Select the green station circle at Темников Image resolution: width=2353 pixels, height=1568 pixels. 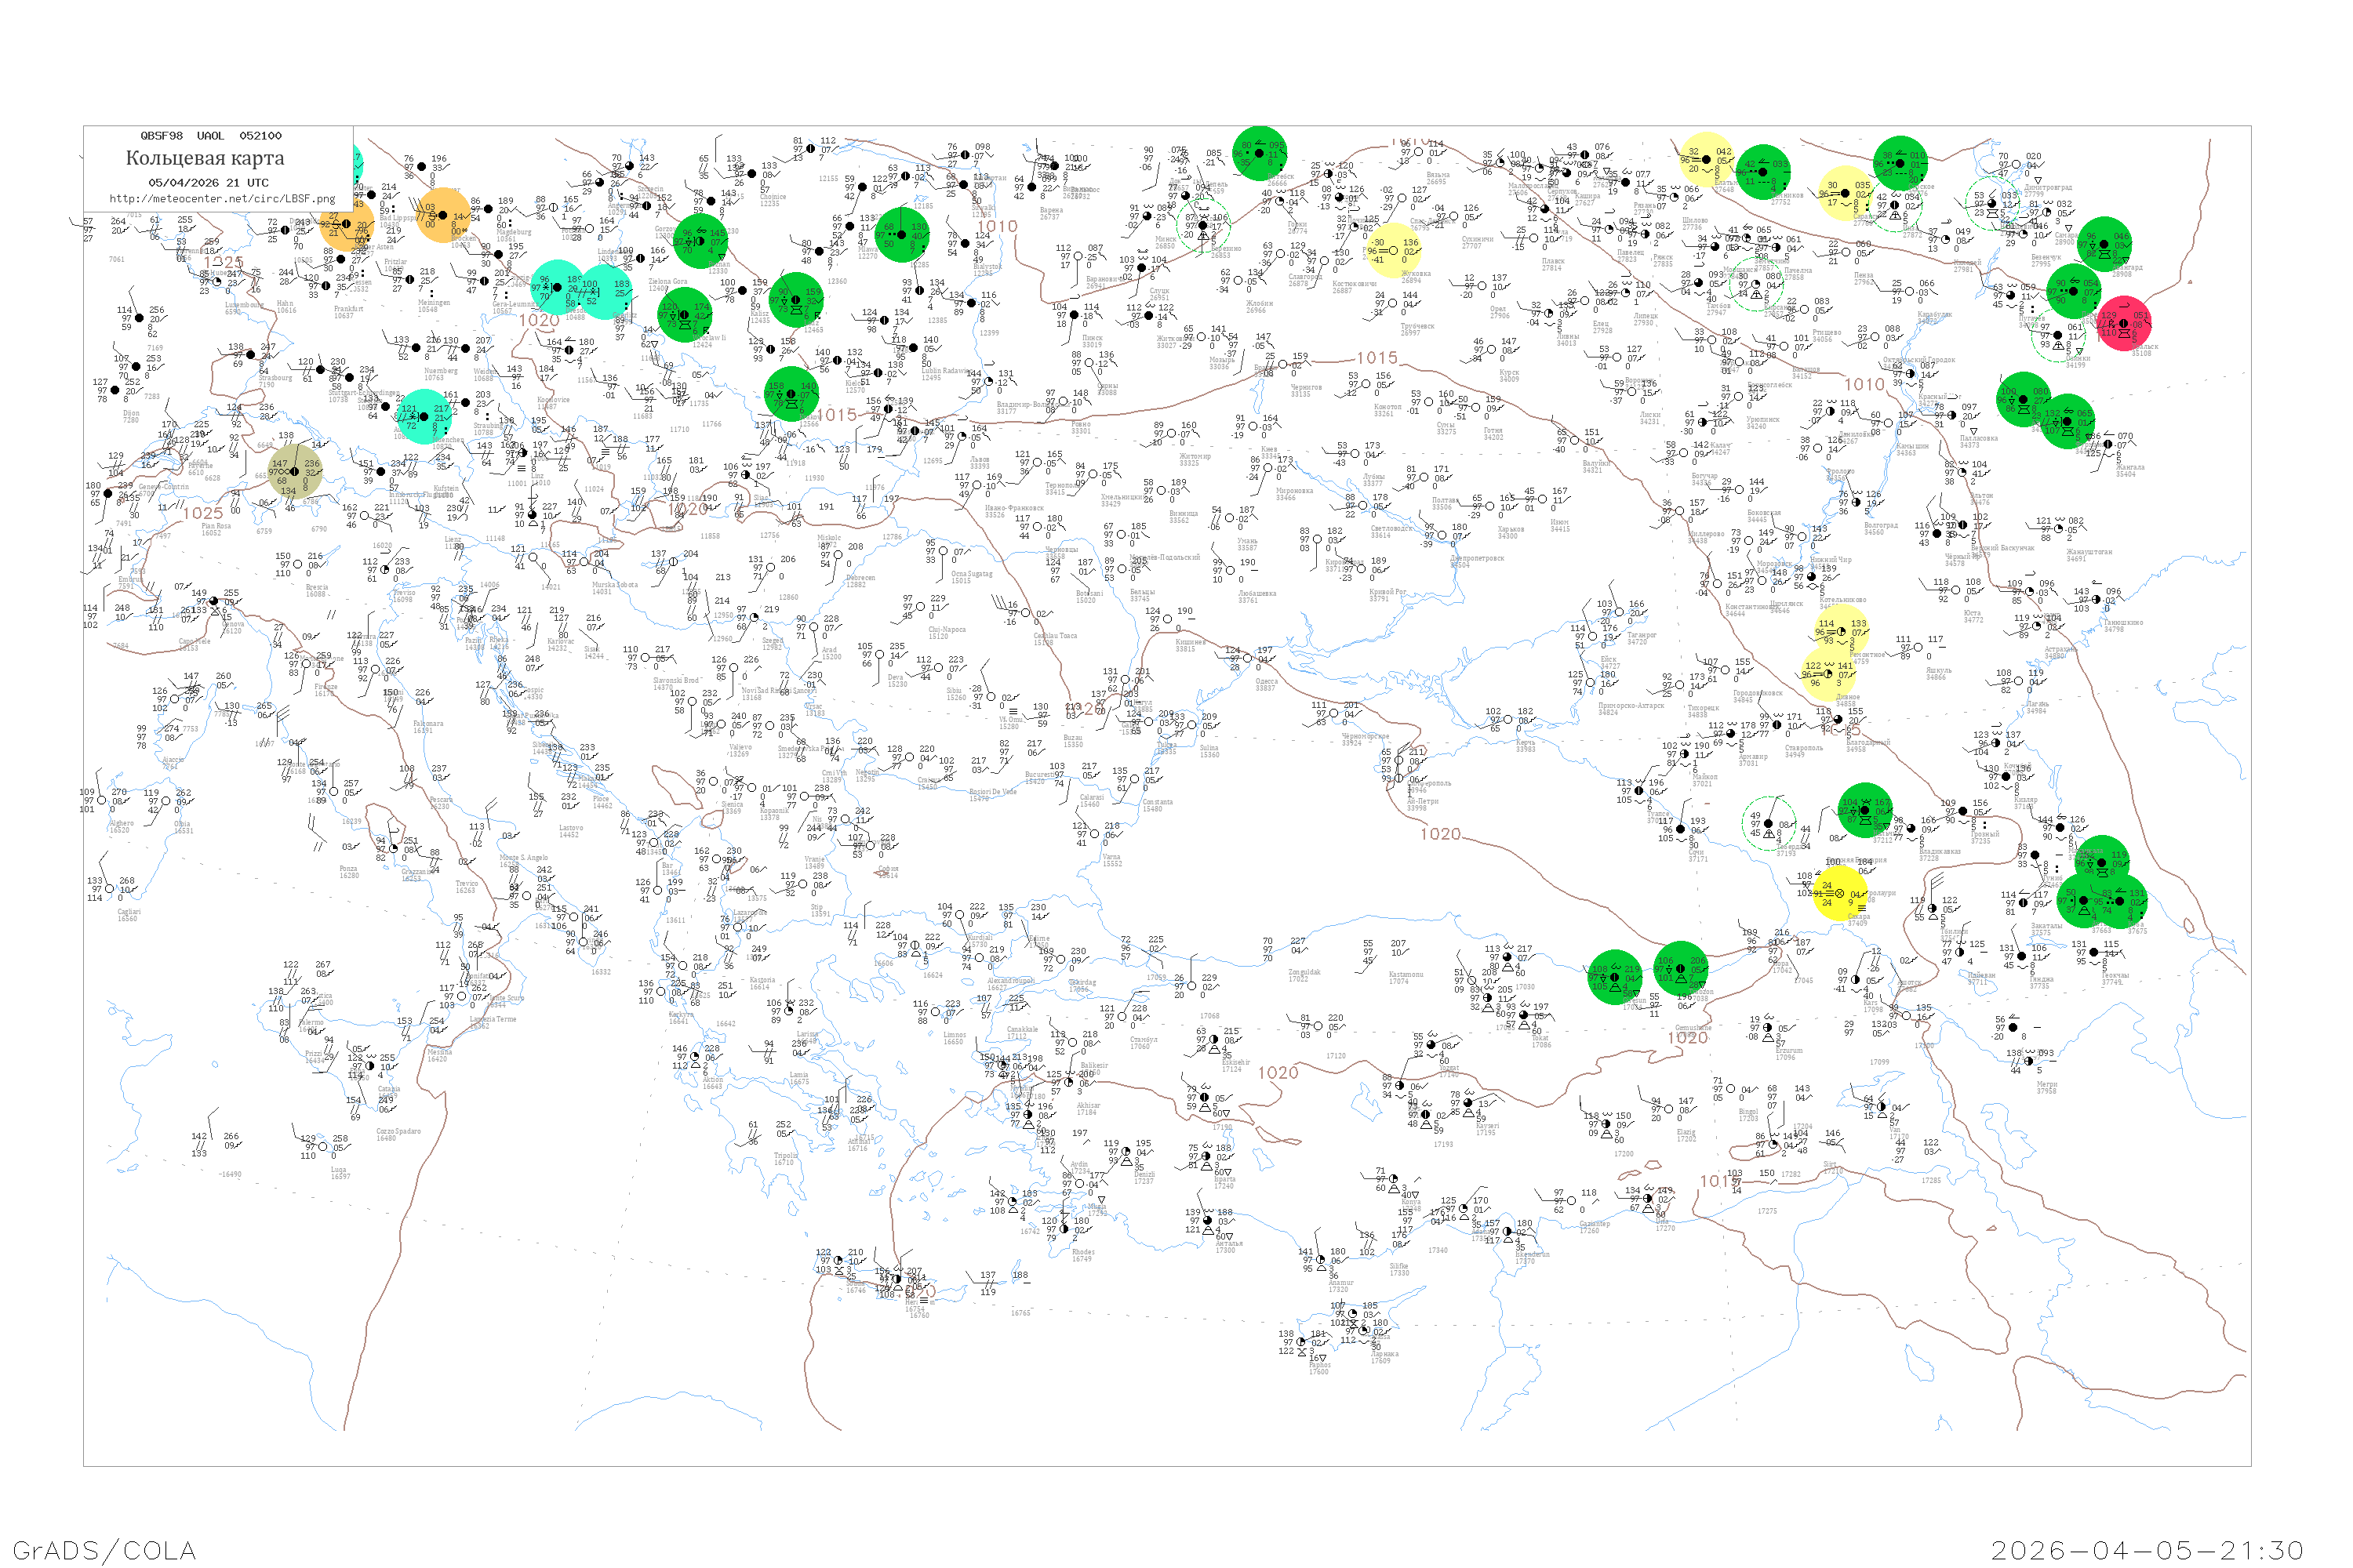(1762, 172)
